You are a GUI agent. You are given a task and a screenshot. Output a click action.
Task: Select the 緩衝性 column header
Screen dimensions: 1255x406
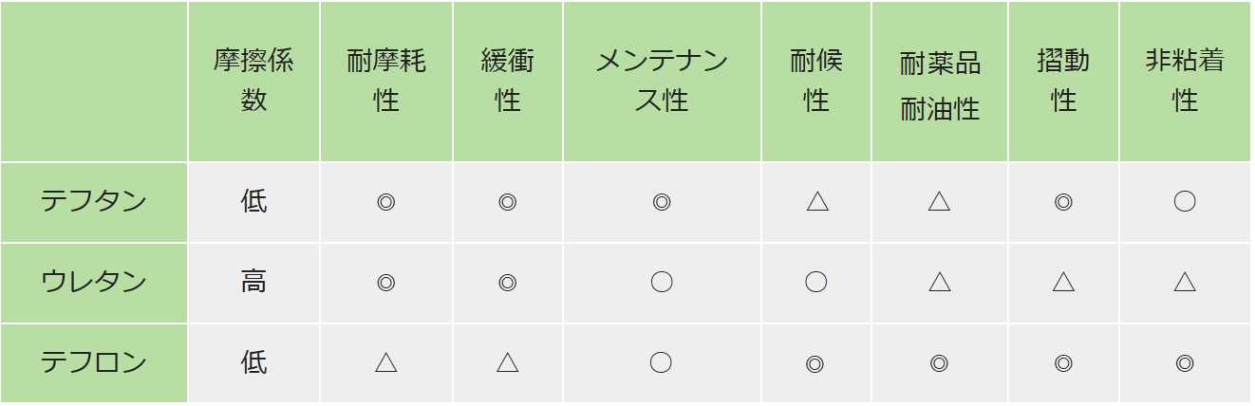507,81
